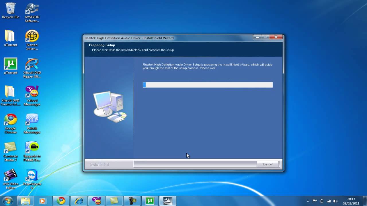This screenshot has width=367, height=206.
Task: Cancel the Realtek driver setup
Action: pyautogui.click(x=268, y=164)
